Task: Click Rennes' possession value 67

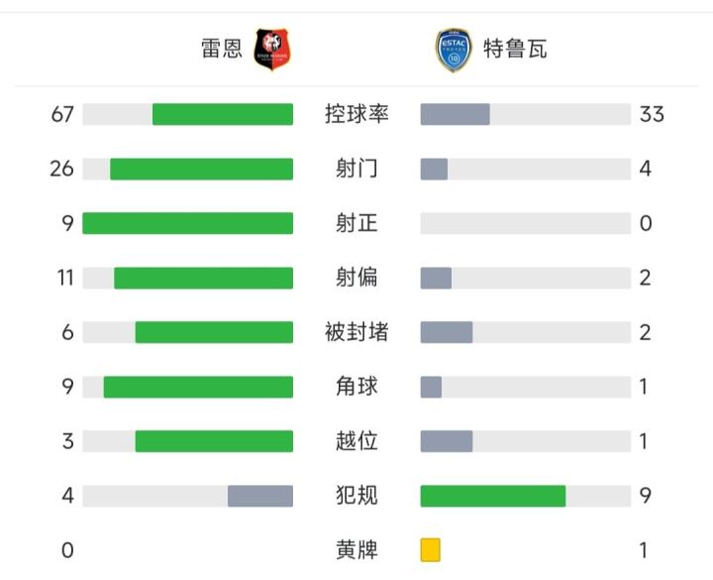Action: tap(62, 114)
